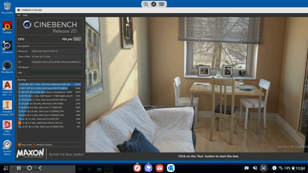Screen dimensions: 308x173
Task: Select the DWG TrueView desktop shortcut
Action: click(7, 128)
